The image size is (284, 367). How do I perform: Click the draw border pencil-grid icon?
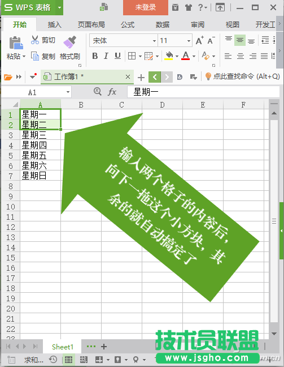tap(148, 56)
